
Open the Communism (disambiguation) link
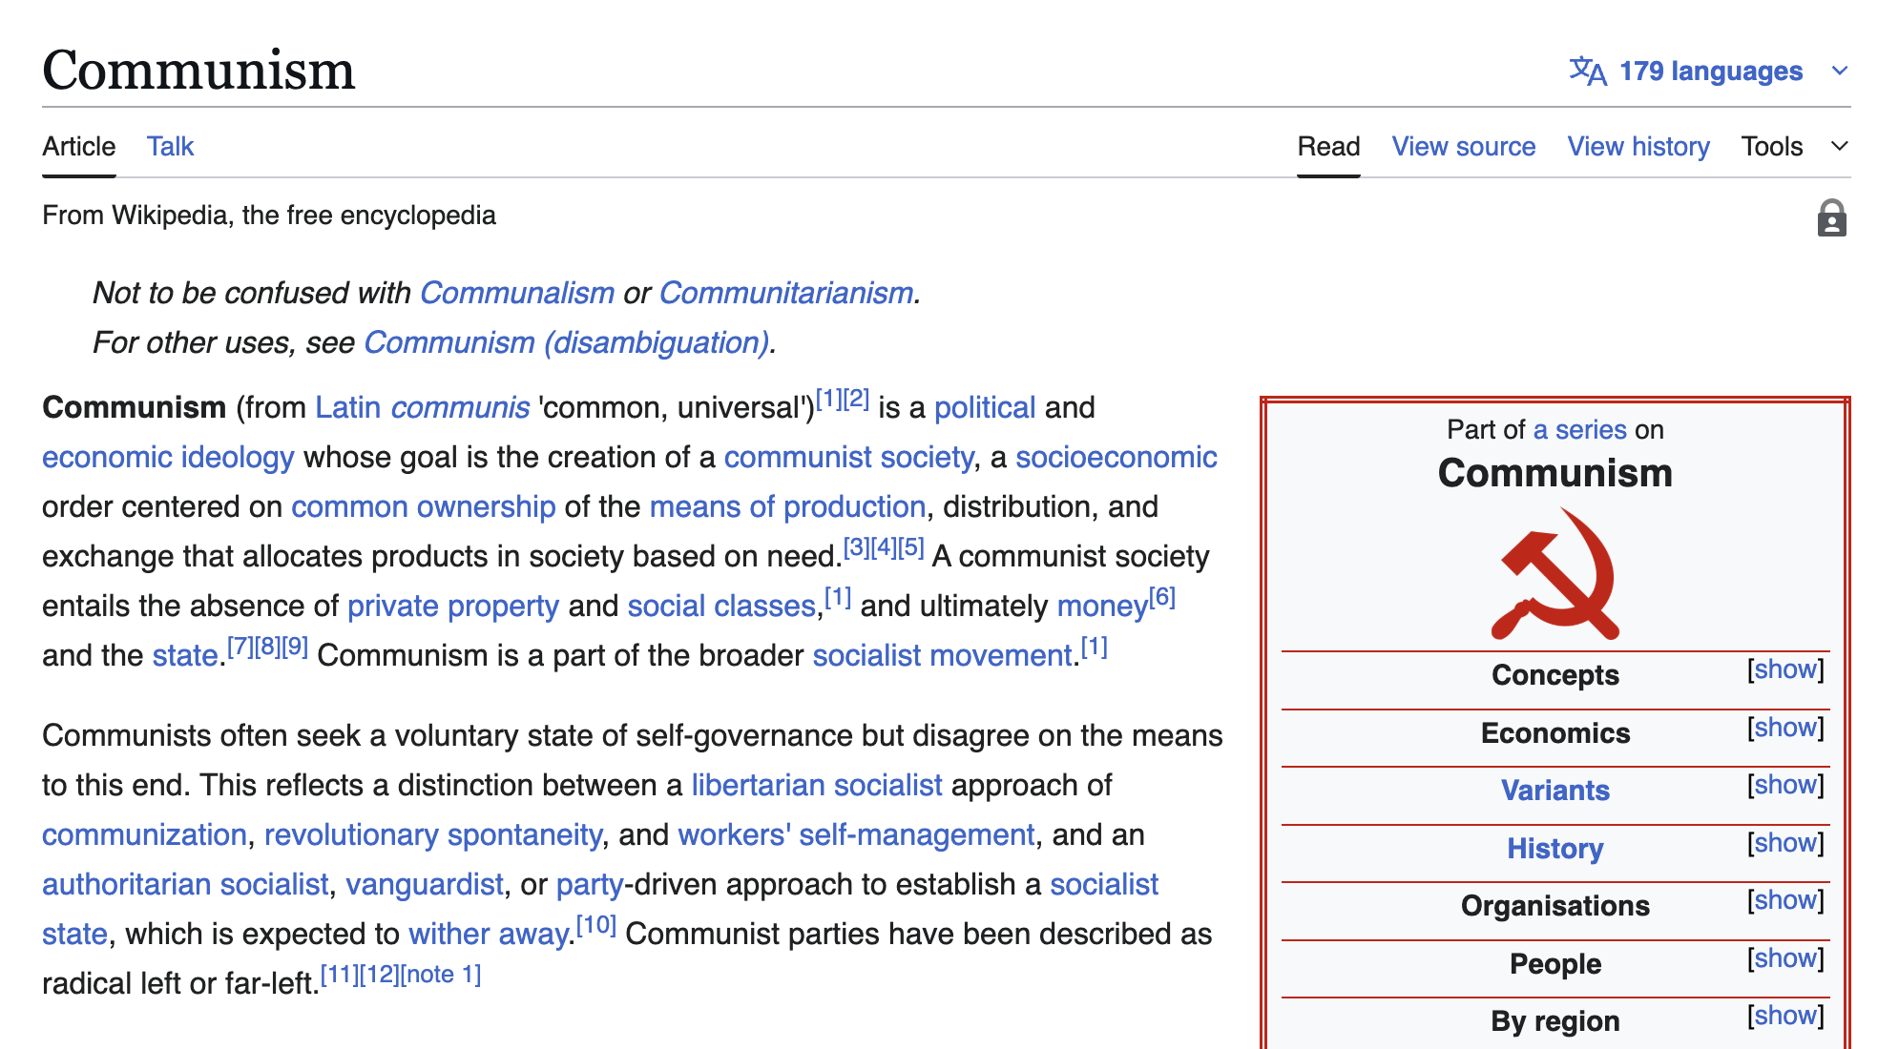click(x=567, y=342)
